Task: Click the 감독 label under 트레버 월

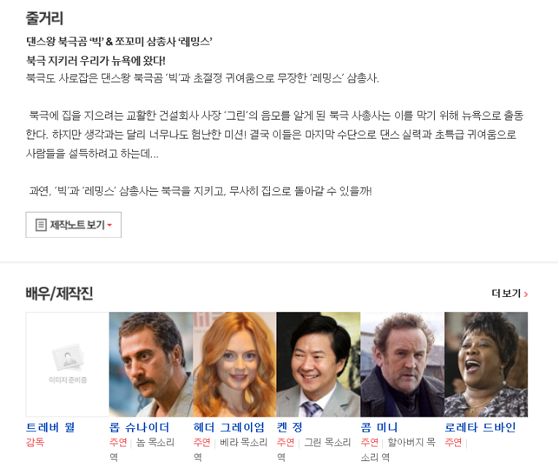Action: (x=35, y=442)
